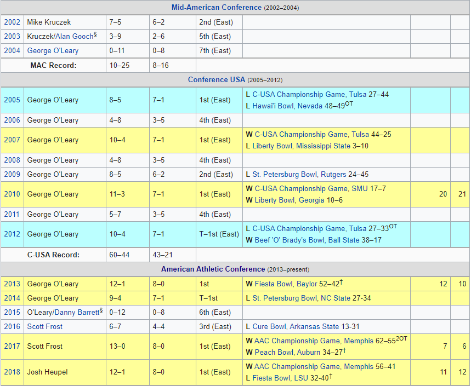Image resolution: width=471 pixels, height=386 pixels.
Task: Open the 2002 season link
Action: tap(12, 22)
